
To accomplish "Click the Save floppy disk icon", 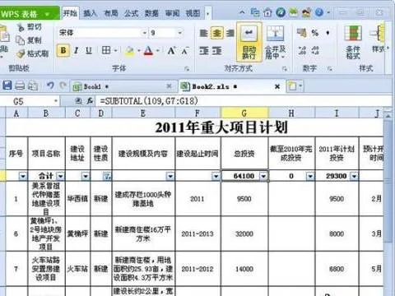I will [7, 86].
